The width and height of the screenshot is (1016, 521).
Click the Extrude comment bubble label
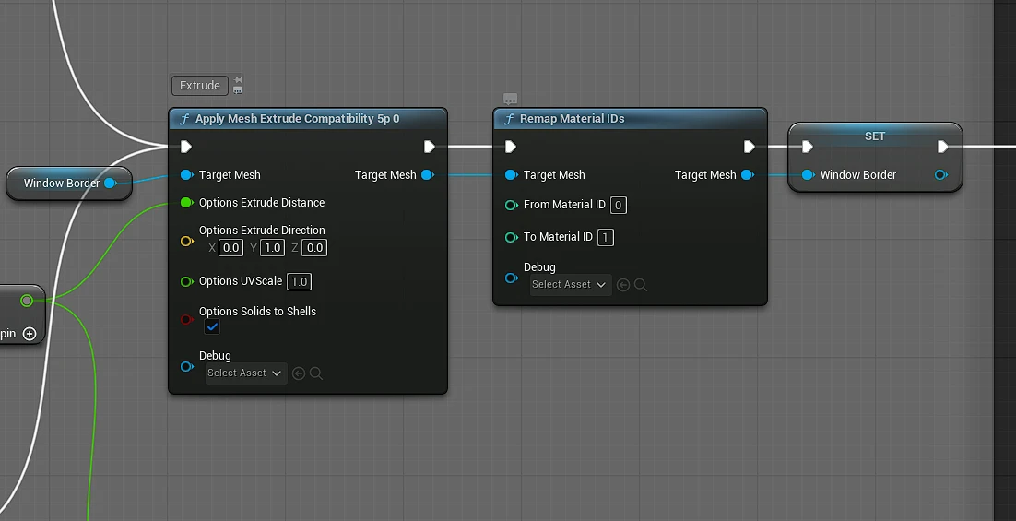coord(199,86)
